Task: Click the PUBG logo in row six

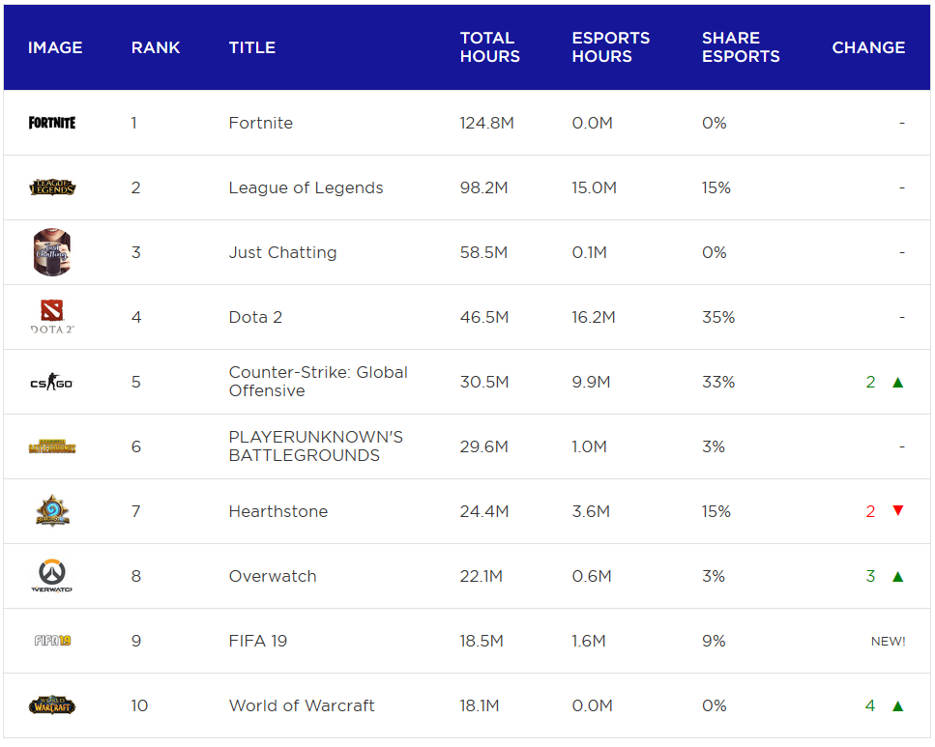Action: point(52,446)
